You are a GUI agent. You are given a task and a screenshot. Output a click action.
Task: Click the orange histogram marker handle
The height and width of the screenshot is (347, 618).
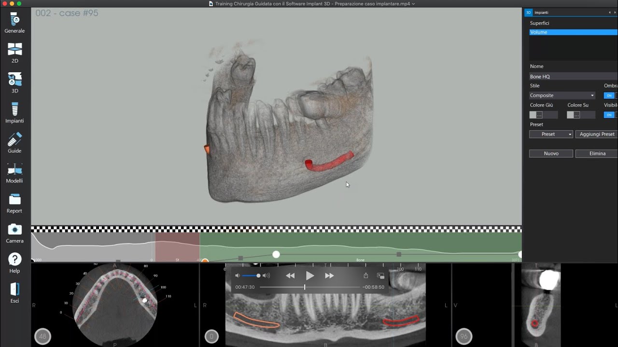[205, 261]
